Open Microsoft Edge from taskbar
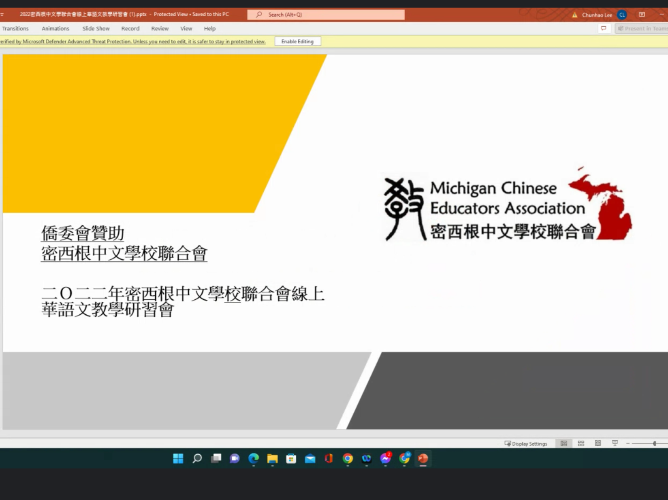Image resolution: width=668 pixels, height=500 pixels. coord(254,458)
